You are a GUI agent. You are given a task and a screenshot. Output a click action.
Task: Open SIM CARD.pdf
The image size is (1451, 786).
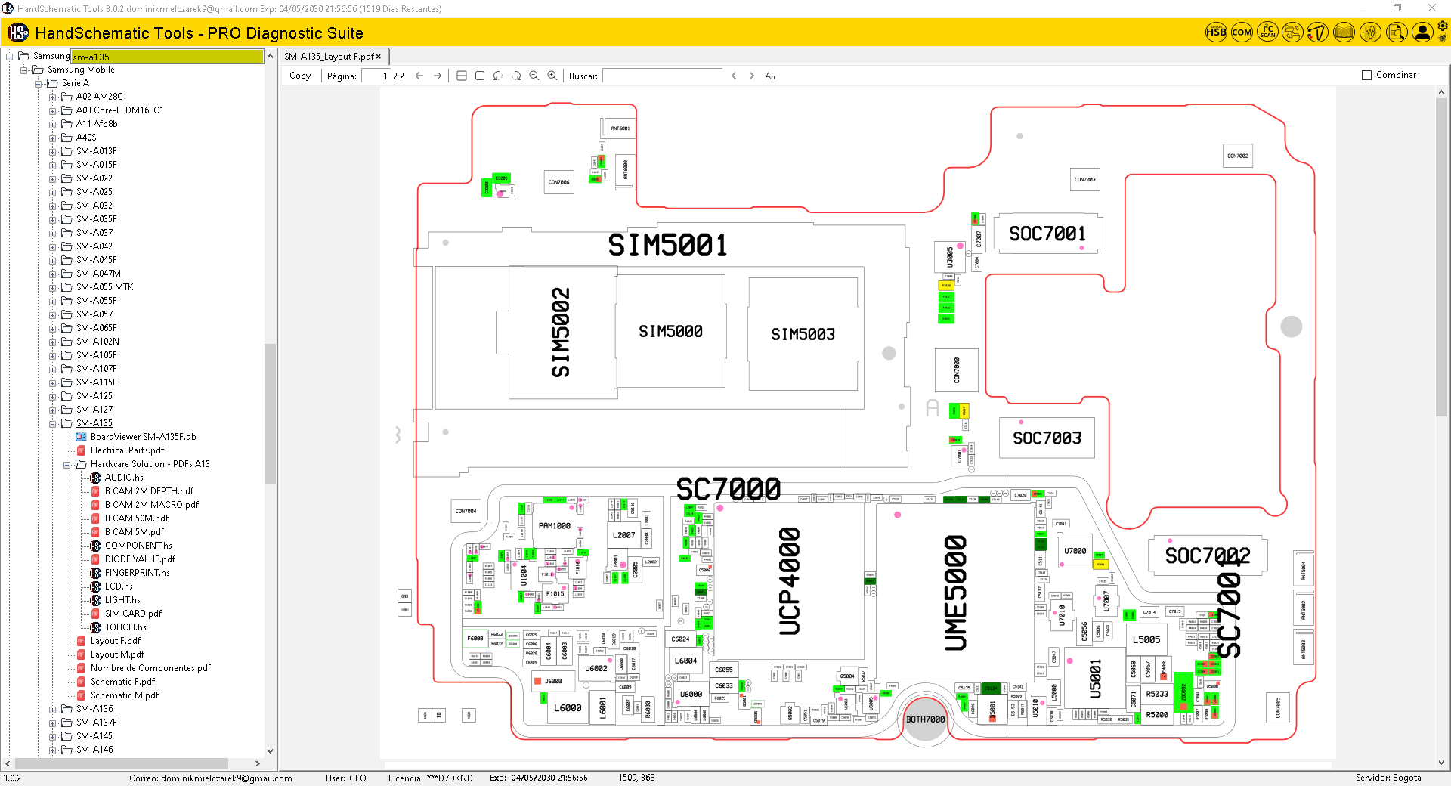pyautogui.click(x=133, y=614)
